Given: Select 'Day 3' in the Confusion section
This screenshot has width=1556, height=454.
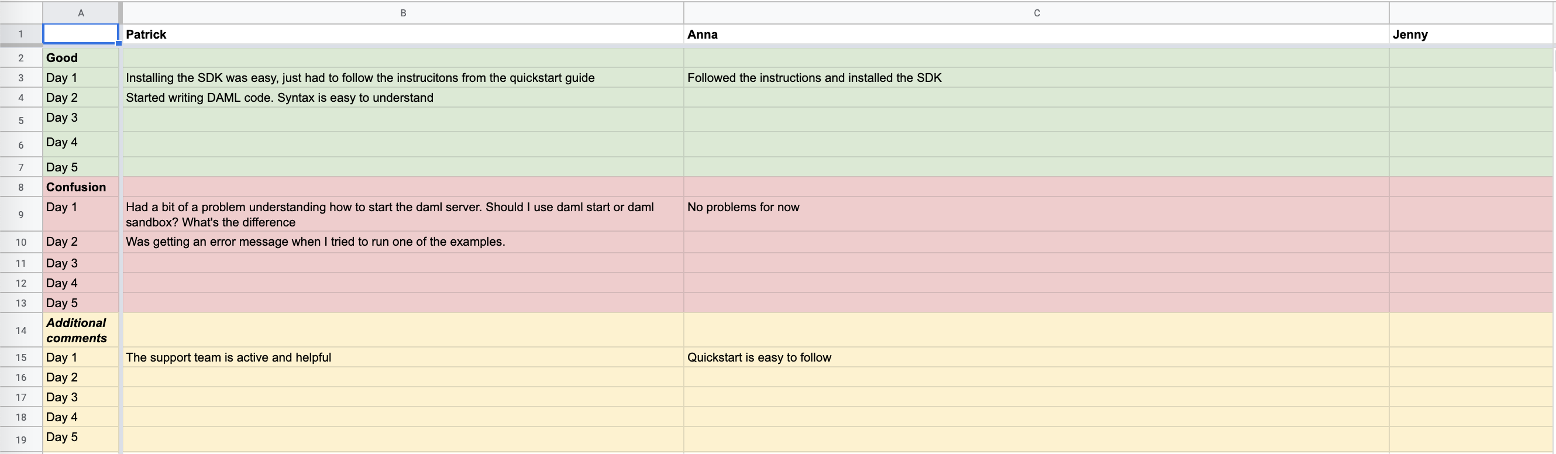Looking at the screenshot, I should tap(81, 263).
